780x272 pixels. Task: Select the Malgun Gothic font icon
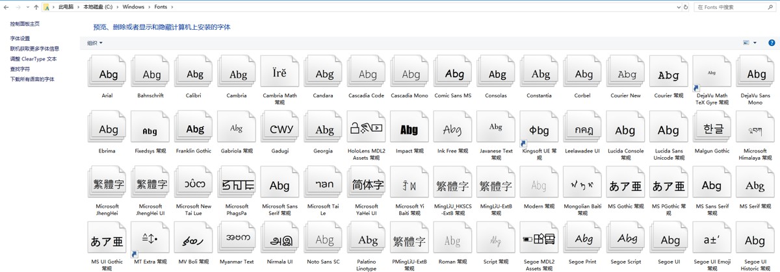(x=712, y=127)
